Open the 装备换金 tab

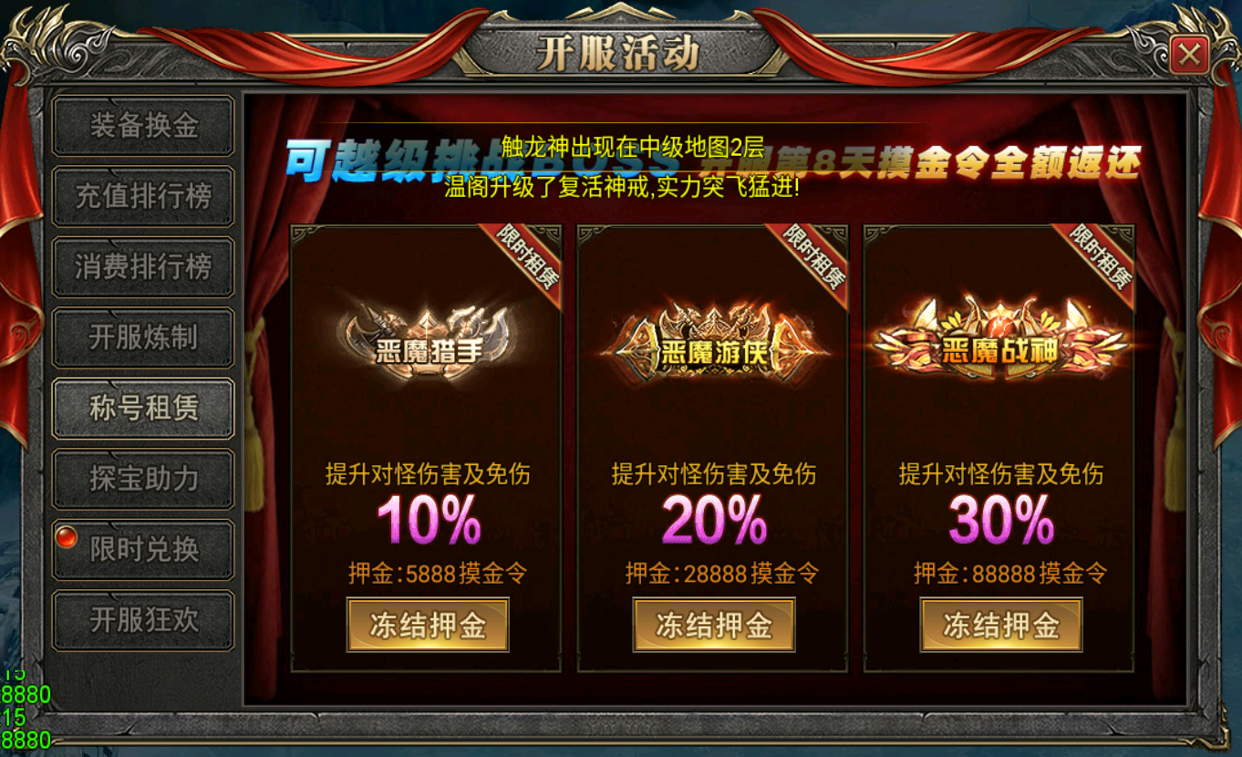143,126
